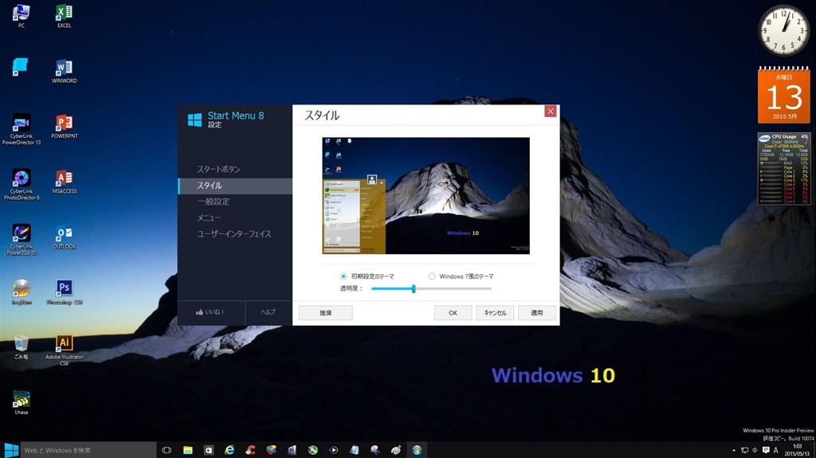Open File Explorer from the taskbar

(188, 450)
